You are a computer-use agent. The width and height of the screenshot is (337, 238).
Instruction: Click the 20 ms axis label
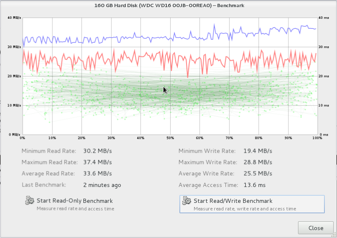324,76
